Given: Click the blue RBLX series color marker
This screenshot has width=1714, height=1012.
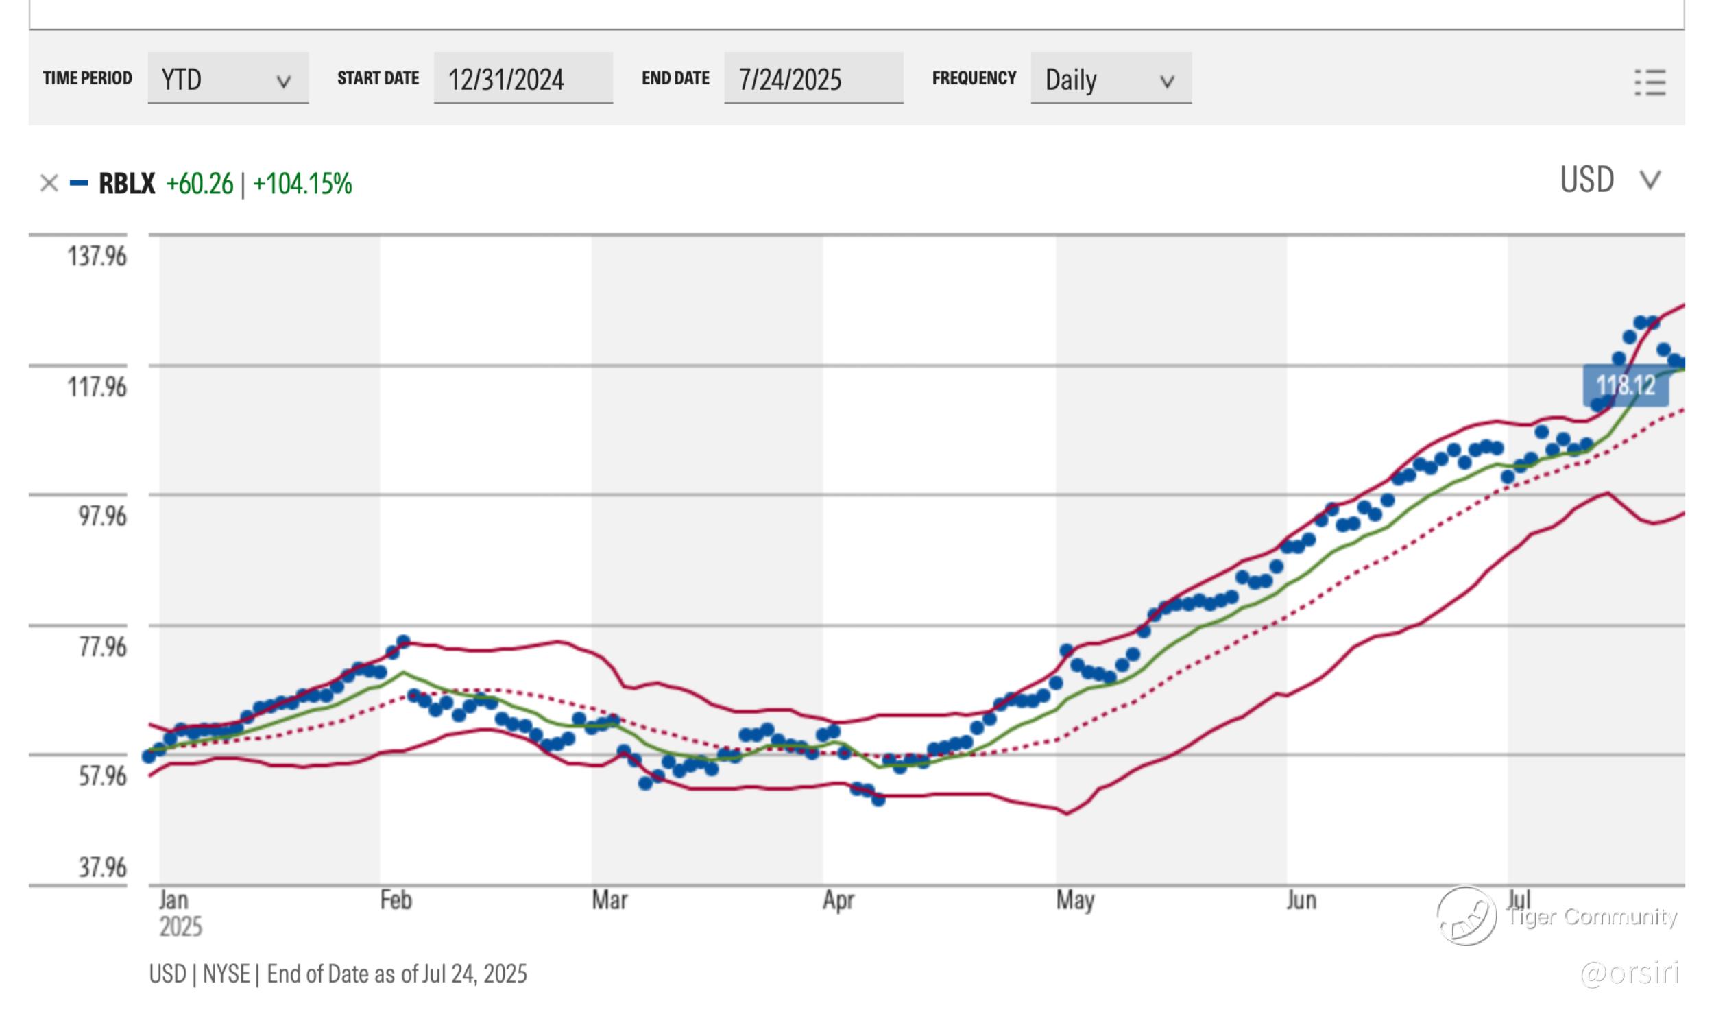Looking at the screenshot, I should coord(79,184).
